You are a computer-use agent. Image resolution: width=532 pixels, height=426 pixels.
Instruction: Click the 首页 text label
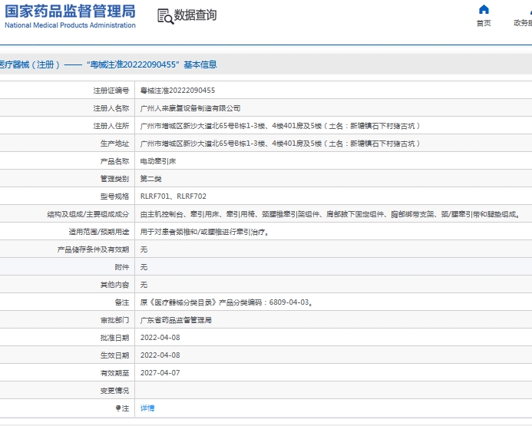pos(484,23)
